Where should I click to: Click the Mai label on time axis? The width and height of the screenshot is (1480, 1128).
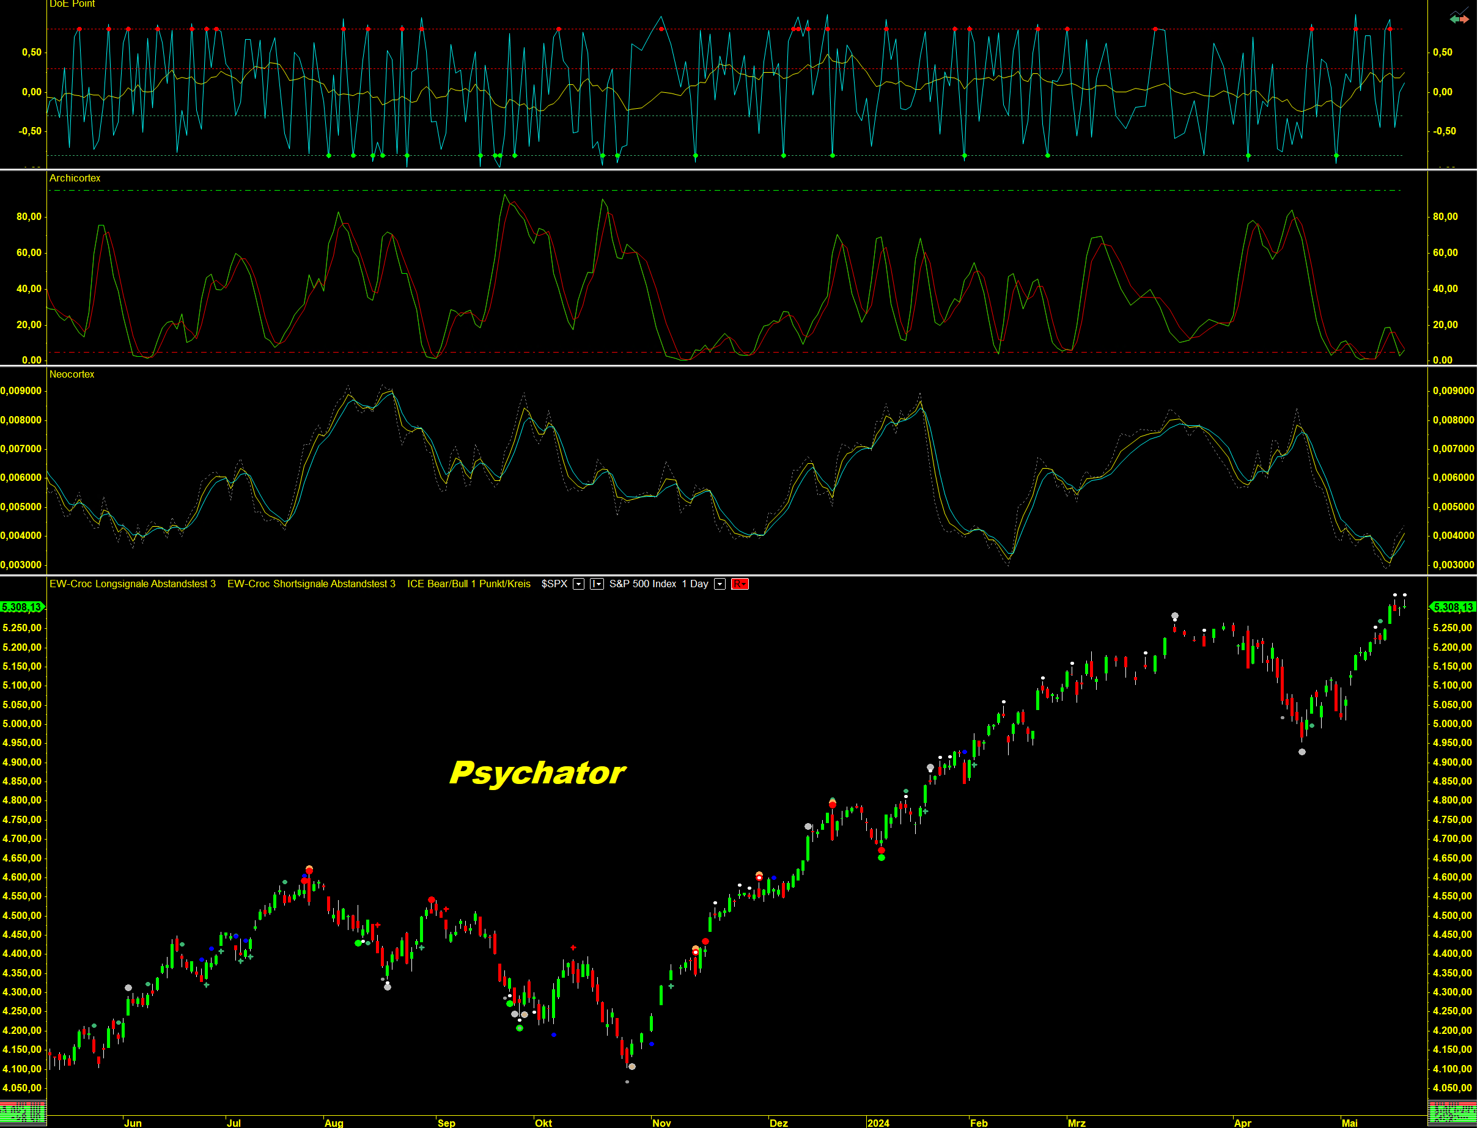(1349, 1123)
